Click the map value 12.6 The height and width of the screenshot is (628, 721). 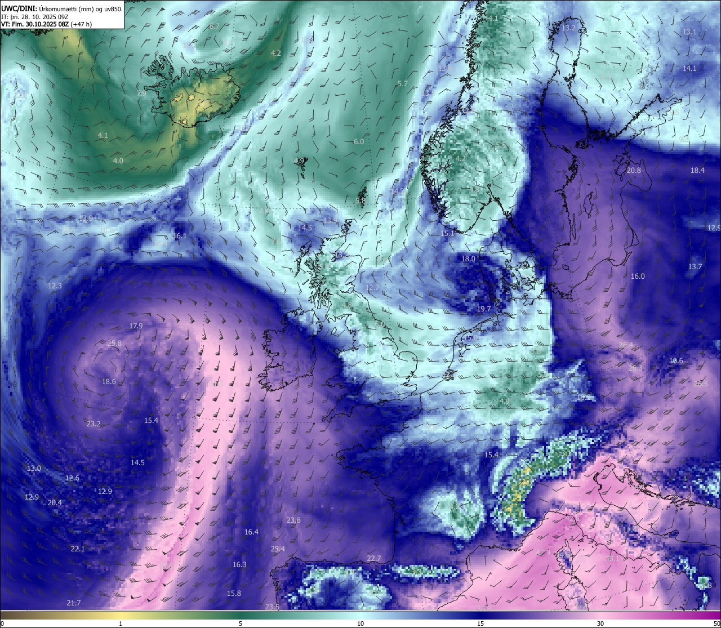coord(72,478)
